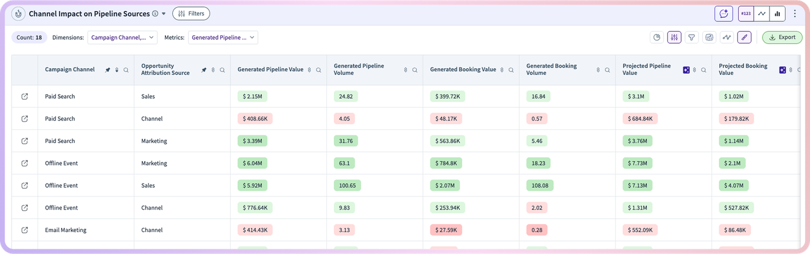Click the info icon next to report title
Screen dimensions: 810x254
point(155,13)
